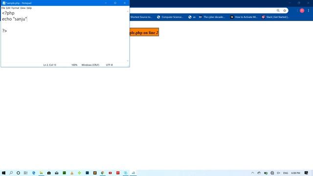
Task: Open the green diamond-shaped taskbar icon
Action: (79, 173)
